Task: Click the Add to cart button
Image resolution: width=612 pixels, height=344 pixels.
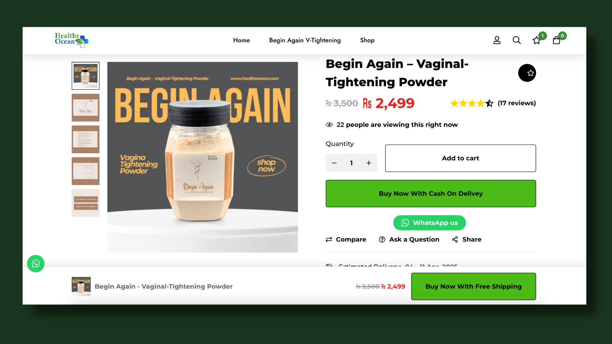Action: (x=460, y=158)
